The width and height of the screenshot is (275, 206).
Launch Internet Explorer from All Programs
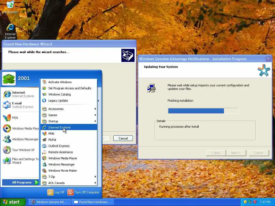pos(69,127)
